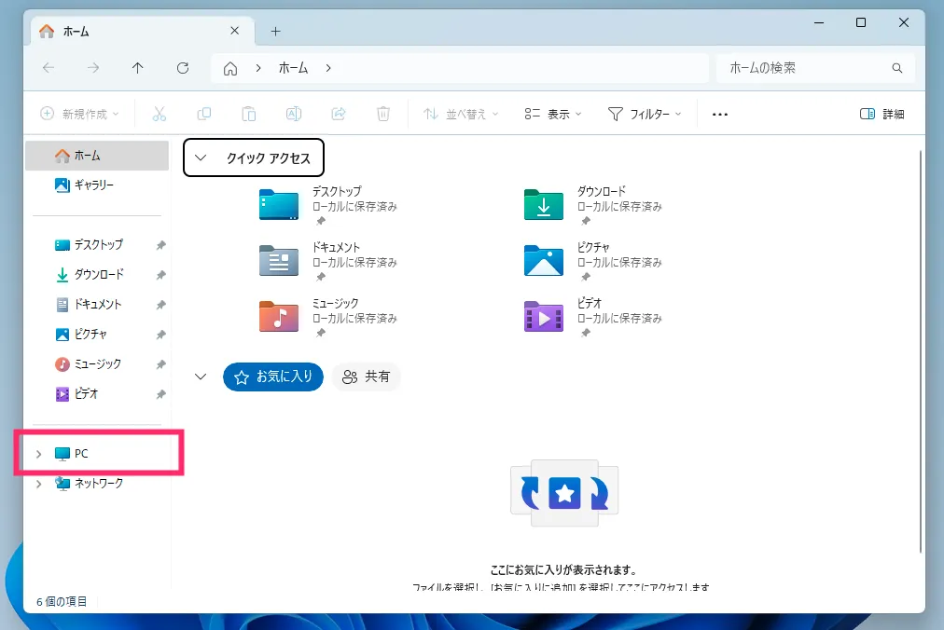Viewport: 944px width, 630px height.
Task: Click chevron after ホーム in address bar
Action: pos(328,68)
